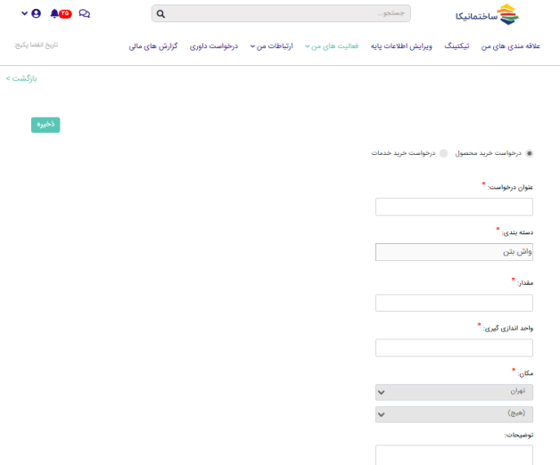Click the تاریخ انقضا پکیج text
The width and height of the screenshot is (560, 465).
coord(36,45)
